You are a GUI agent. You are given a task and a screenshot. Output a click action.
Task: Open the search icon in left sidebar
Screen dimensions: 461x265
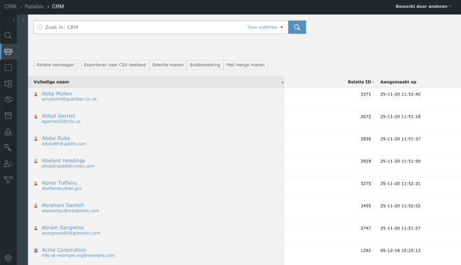pyautogui.click(x=8, y=36)
